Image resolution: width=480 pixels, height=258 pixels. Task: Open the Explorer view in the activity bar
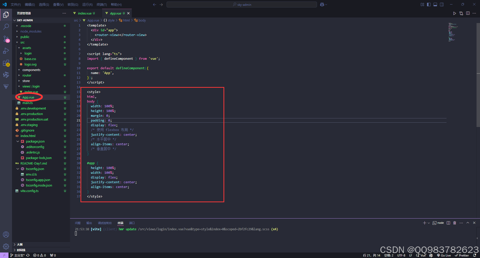tap(6, 15)
